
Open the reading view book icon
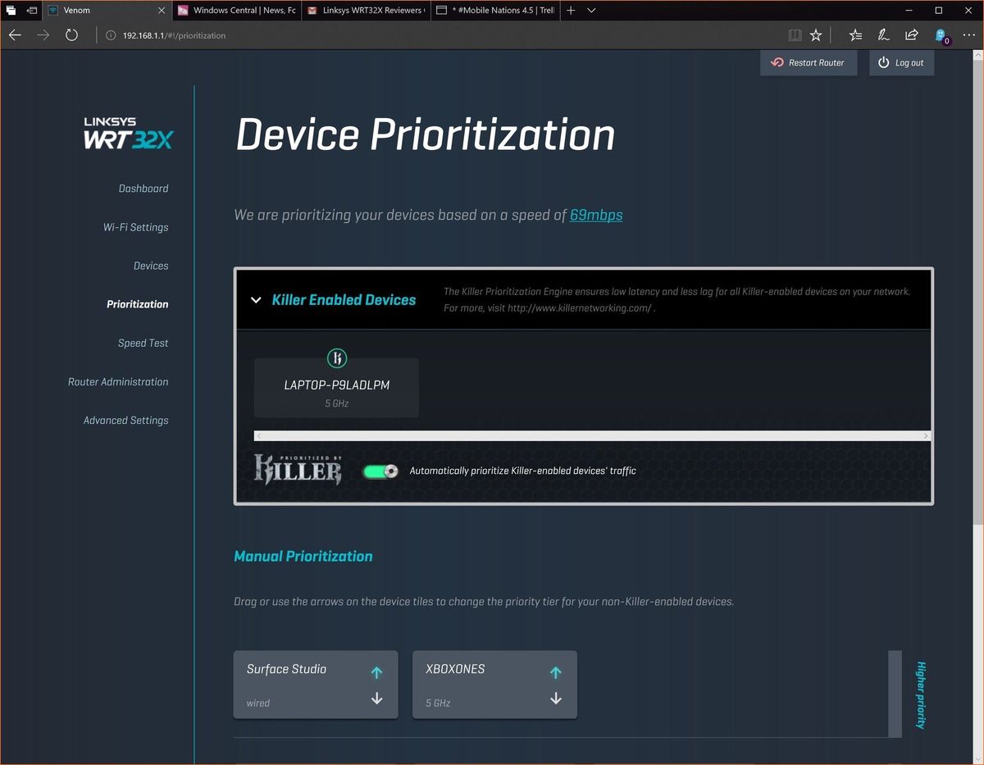point(794,35)
